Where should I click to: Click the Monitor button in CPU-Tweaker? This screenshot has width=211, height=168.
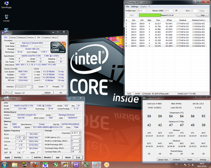[47, 157]
